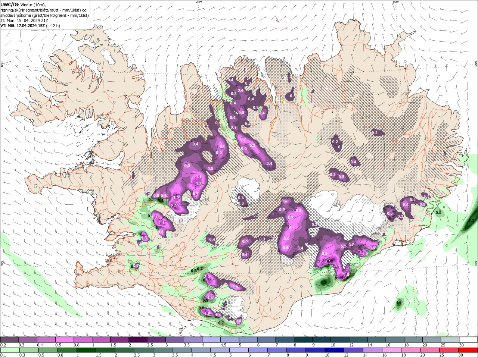This screenshot has width=478, height=358.
Task: Select the dark teal 8 swatch on the snow scale
Action: (303, 340)
